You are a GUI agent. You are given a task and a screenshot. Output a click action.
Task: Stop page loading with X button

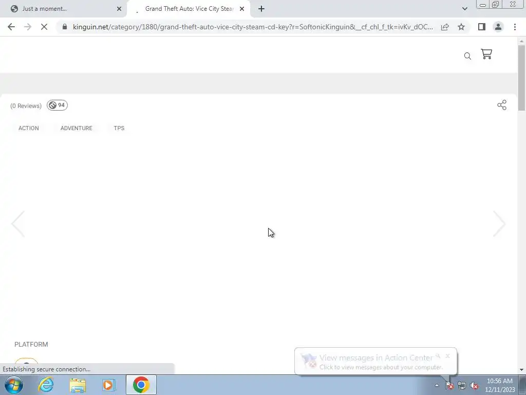pyautogui.click(x=44, y=27)
